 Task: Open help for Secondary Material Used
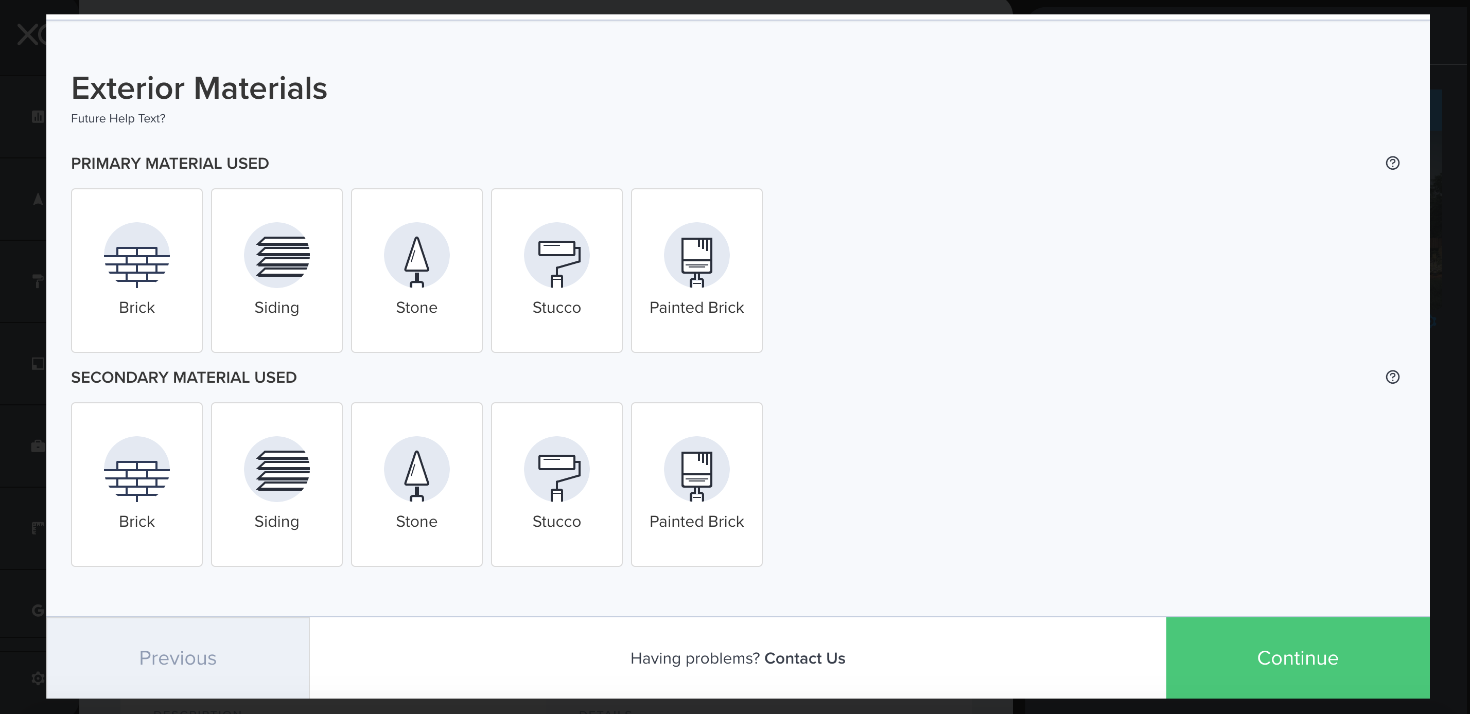pyautogui.click(x=1392, y=377)
